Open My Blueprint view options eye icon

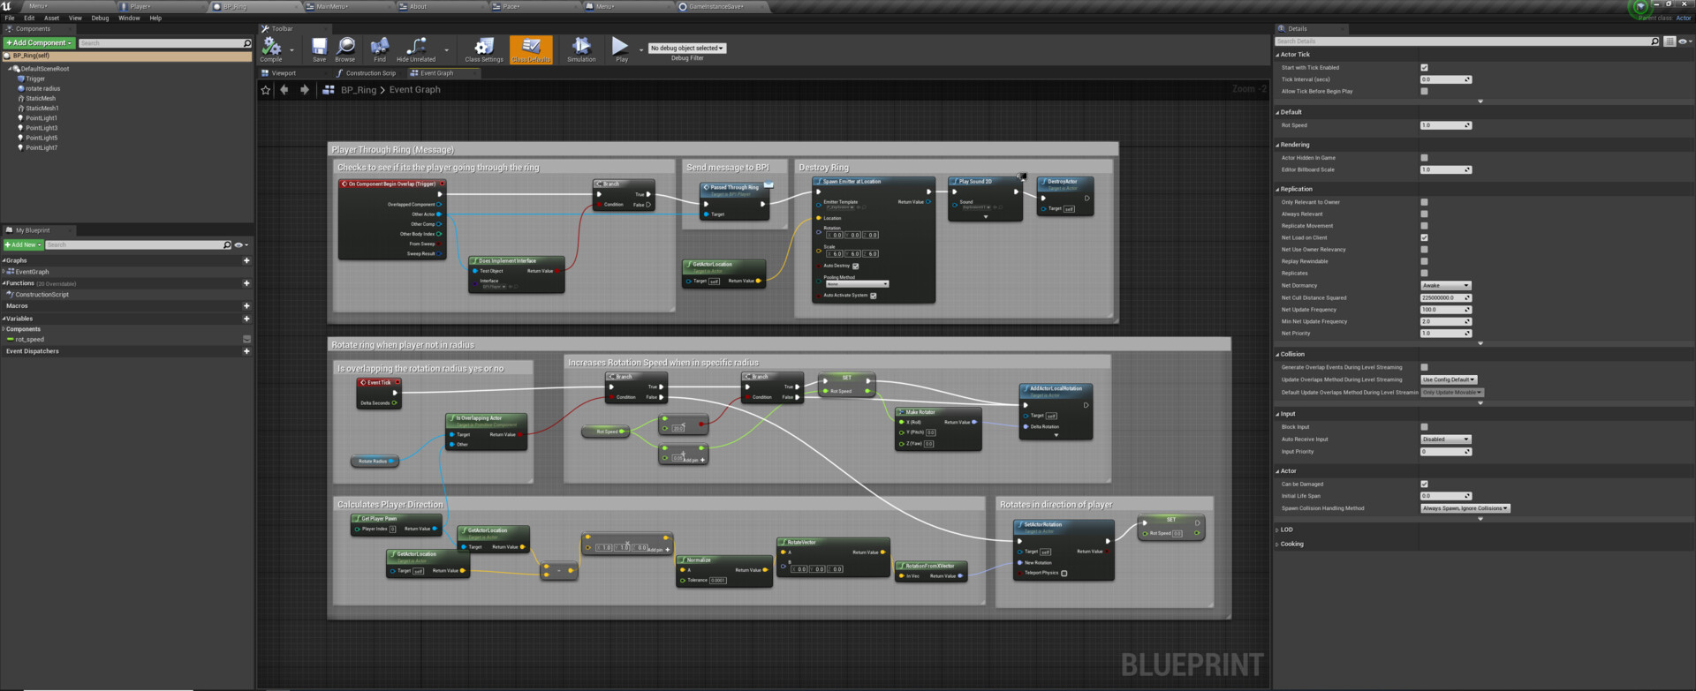tap(240, 245)
